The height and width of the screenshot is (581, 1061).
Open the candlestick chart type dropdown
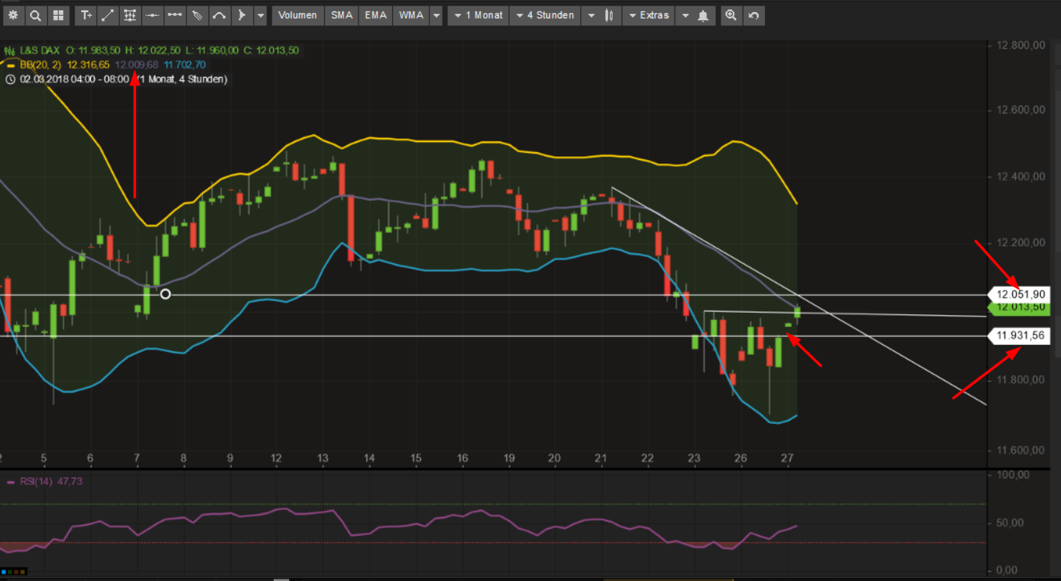(600, 15)
